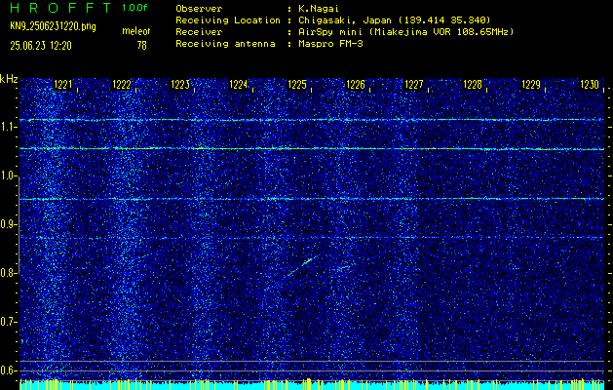Click the timestamp 25.06.23 12:20
Viewport: 613px width, 390px height.
pyautogui.click(x=41, y=46)
